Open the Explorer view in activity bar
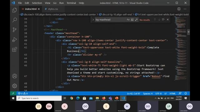The height and width of the screenshot is (112, 200). [15, 10]
